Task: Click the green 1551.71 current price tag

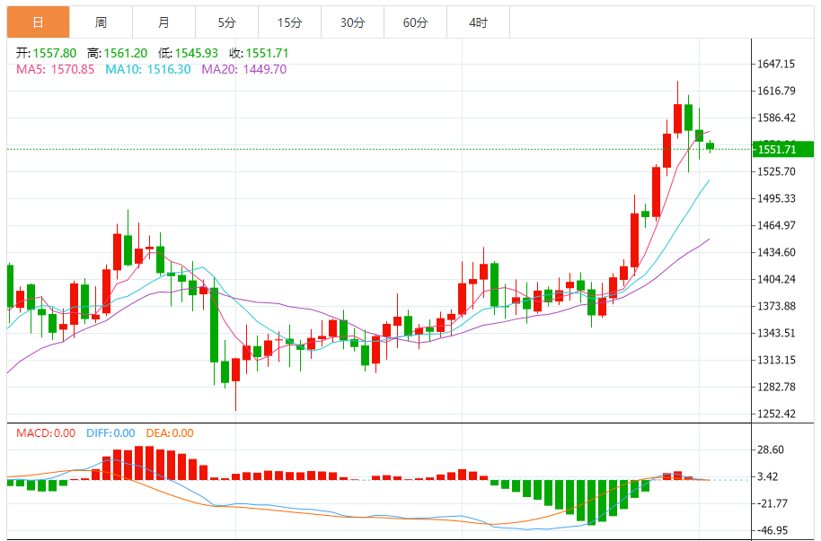Action: coord(782,149)
